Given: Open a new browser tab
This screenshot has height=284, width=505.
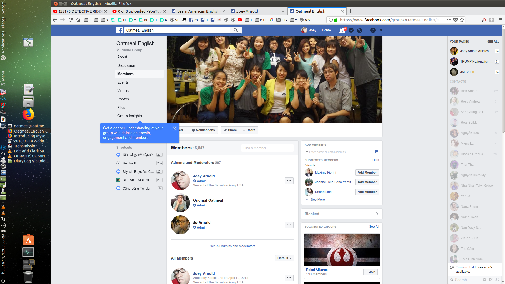Looking at the screenshot, I should [351, 11].
